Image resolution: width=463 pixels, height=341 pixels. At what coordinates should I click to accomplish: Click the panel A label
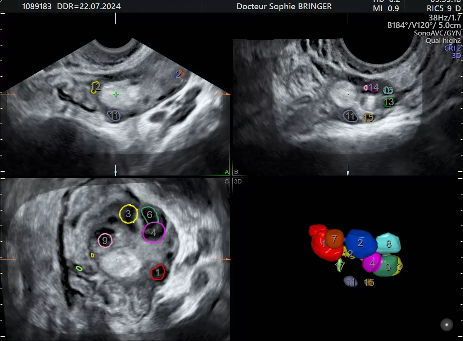pos(227,172)
